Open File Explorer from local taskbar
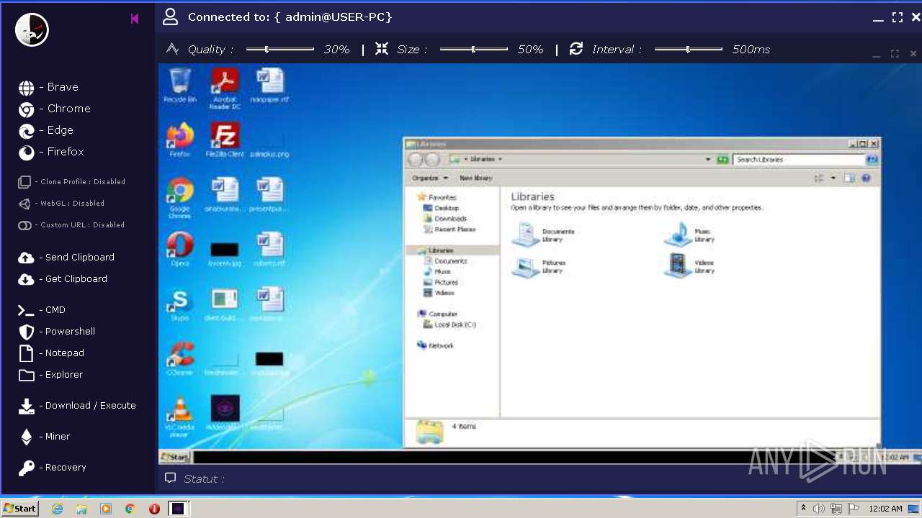 (81, 509)
